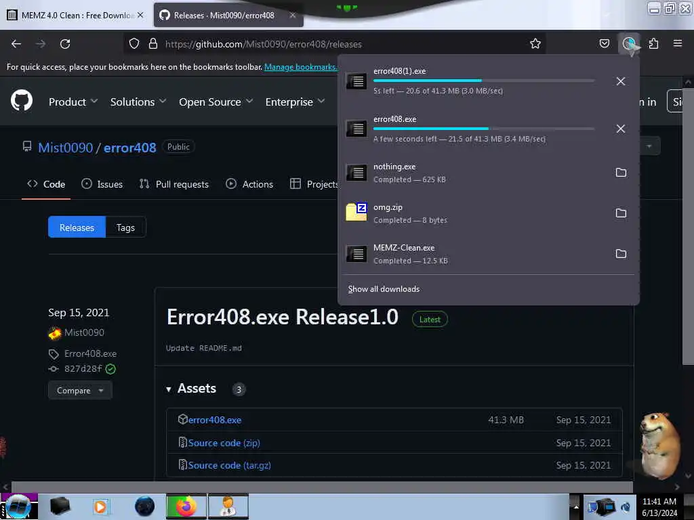Open Windows Media Player taskbar icon
Screen dimensions: 694x520
(100, 506)
